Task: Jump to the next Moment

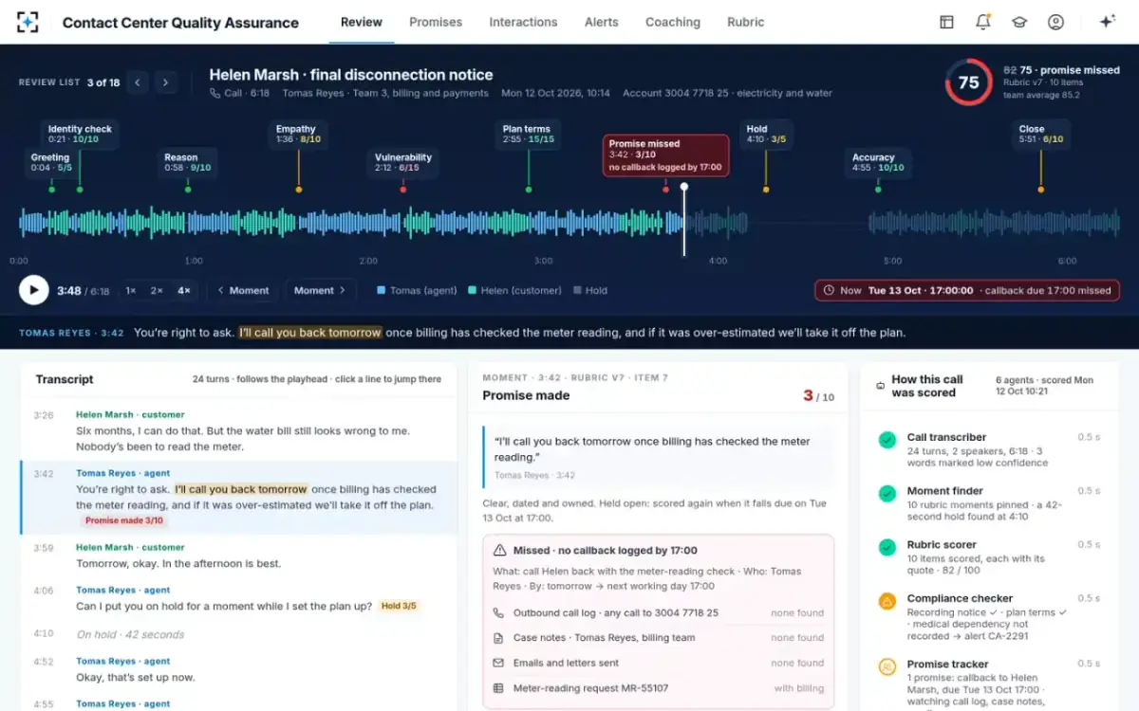Action: click(x=321, y=290)
